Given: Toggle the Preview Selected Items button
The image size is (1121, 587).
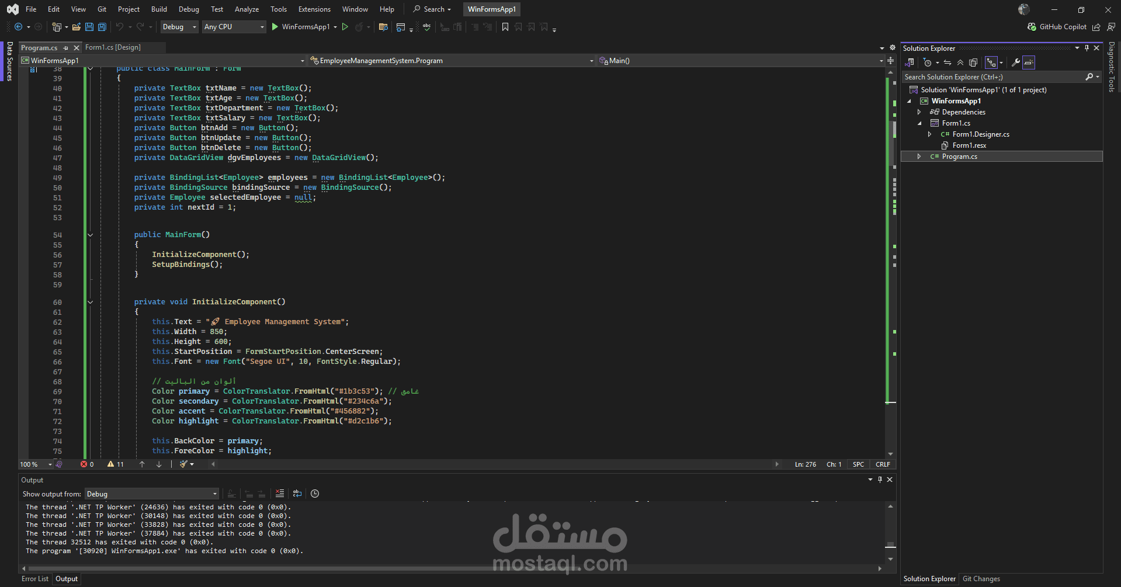Looking at the screenshot, I should pos(1029,62).
